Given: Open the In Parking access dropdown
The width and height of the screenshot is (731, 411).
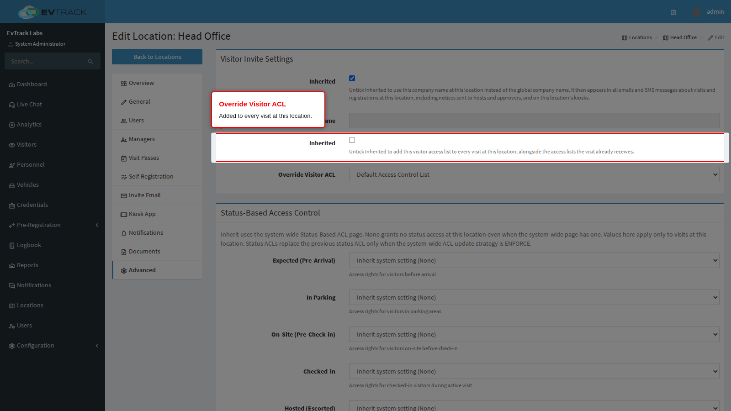Looking at the screenshot, I should pyautogui.click(x=534, y=297).
